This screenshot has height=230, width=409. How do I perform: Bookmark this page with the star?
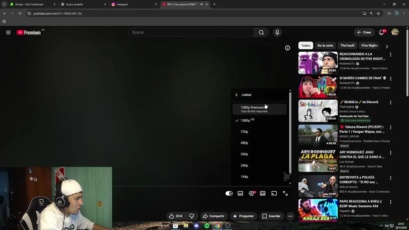378,13
